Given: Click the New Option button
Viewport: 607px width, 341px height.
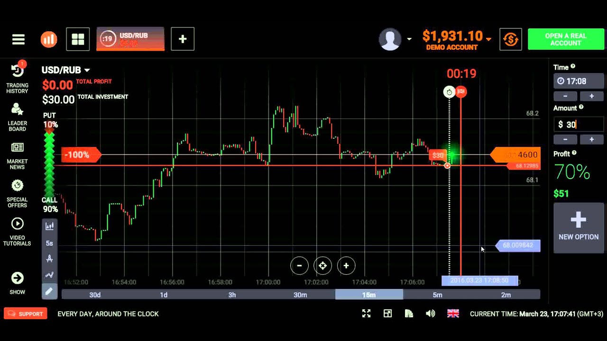Looking at the screenshot, I should tap(579, 227).
